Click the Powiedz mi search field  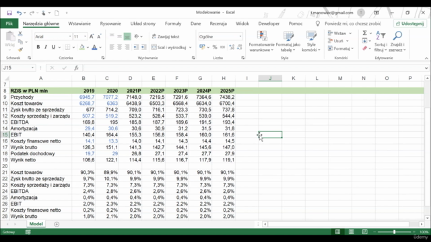click(353, 24)
